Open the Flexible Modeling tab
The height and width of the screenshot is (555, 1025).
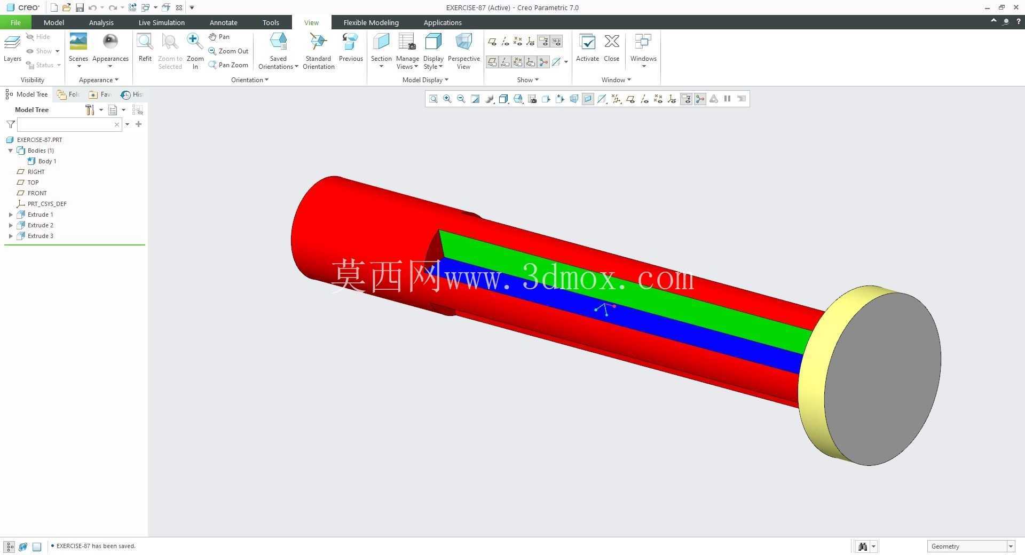pyautogui.click(x=371, y=22)
